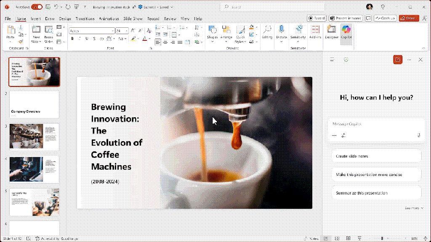The width and height of the screenshot is (431, 242).
Task: Start a new chat in the Copilot pane
Action: 397,60
